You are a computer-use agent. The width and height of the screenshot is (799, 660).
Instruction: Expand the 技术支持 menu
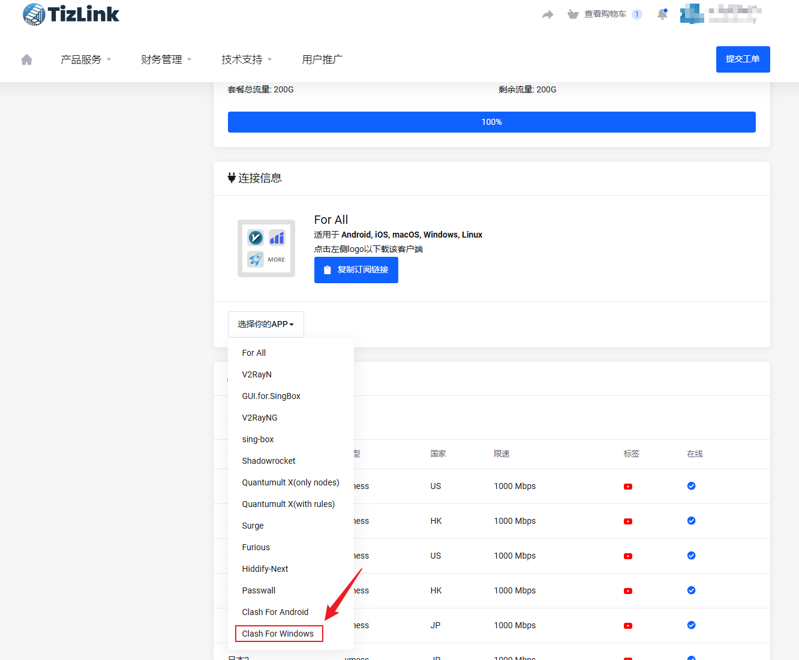247,59
